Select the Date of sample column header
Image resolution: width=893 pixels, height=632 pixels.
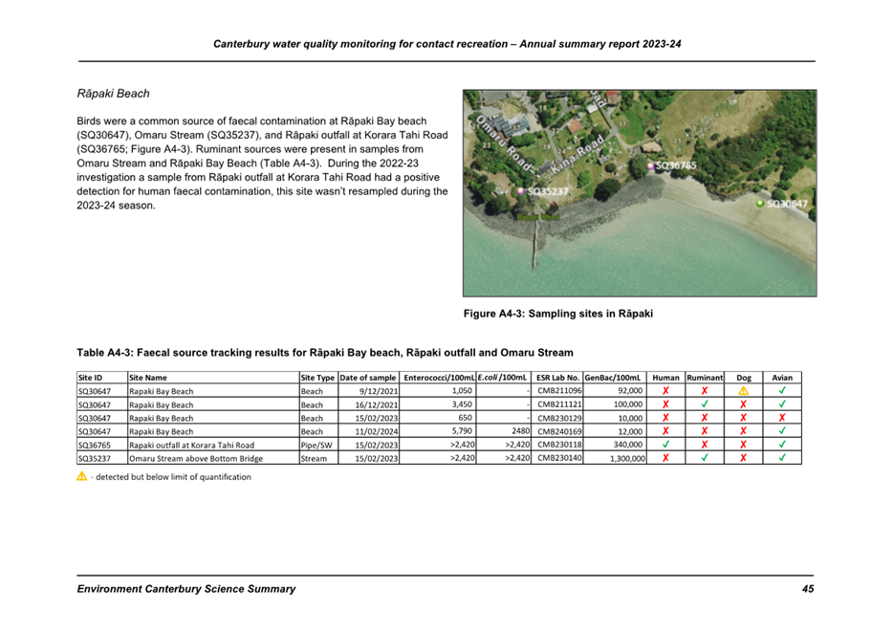pos(368,378)
